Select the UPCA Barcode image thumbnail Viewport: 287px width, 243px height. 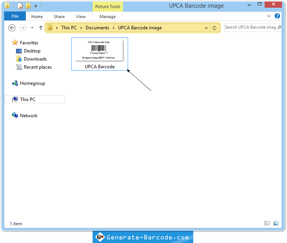[99, 50]
